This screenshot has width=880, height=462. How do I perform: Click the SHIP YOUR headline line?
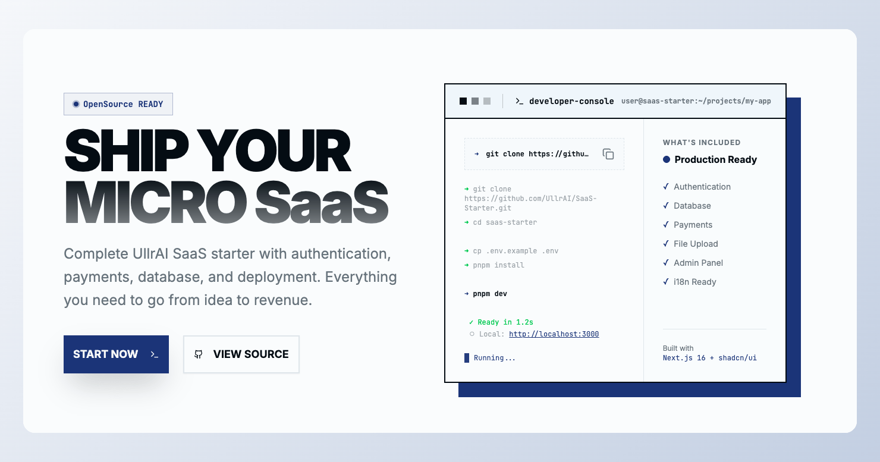(208, 150)
